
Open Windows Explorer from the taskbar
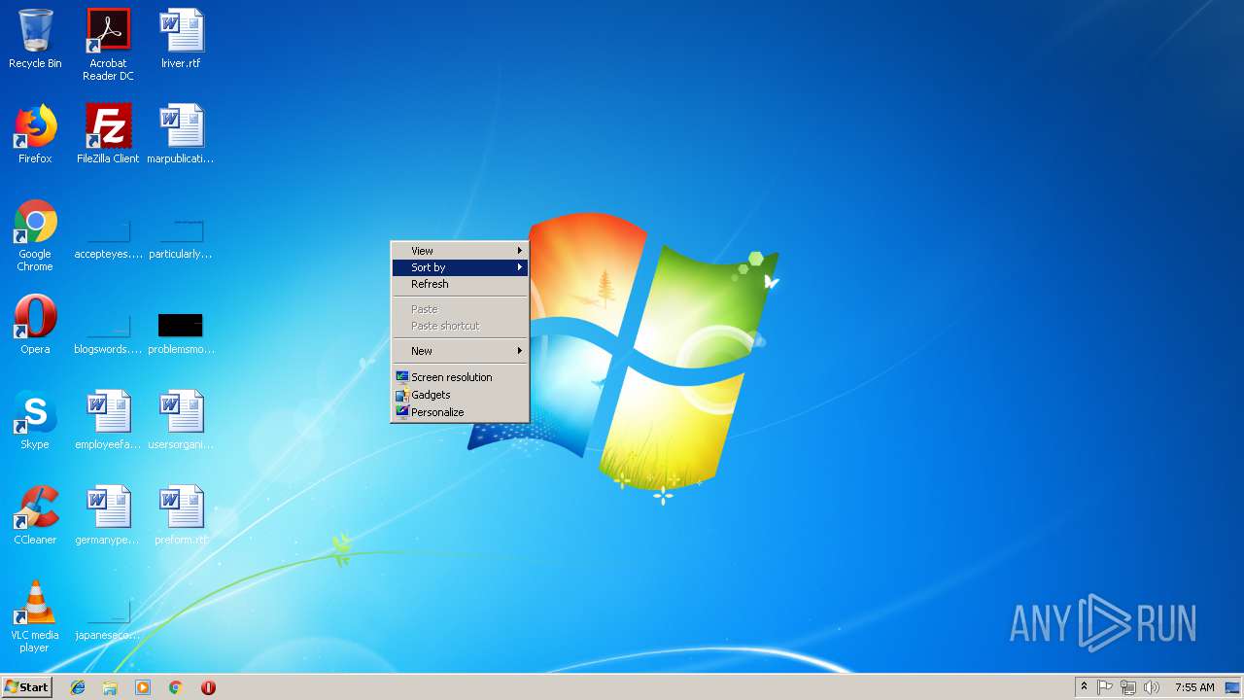tap(110, 687)
